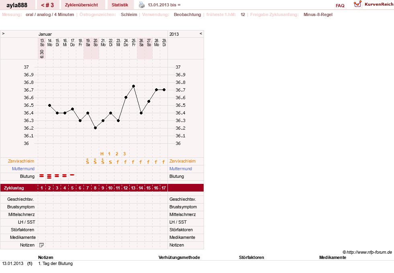This screenshot has height=273, width=394.
Task: Click the orange '3' evaluation number
Action: pos(125,154)
